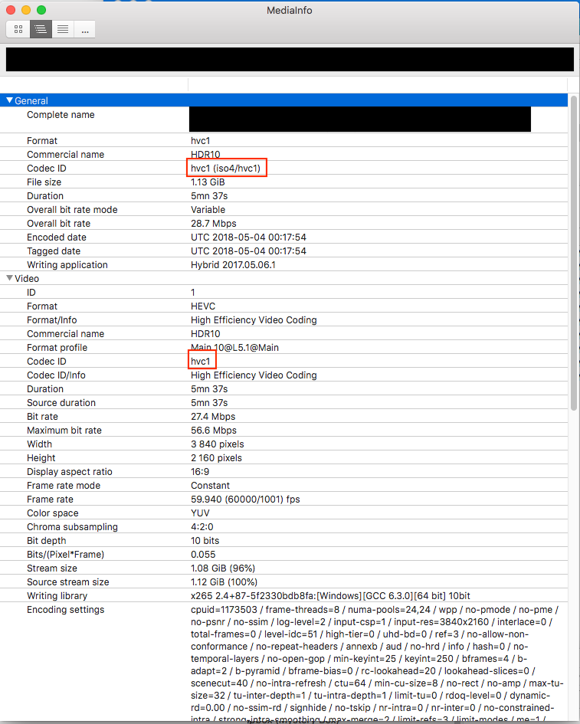The image size is (580, 724).
Task: Open the more views ellipsis button
Action: pyautogui.click(x=84, y=29)
